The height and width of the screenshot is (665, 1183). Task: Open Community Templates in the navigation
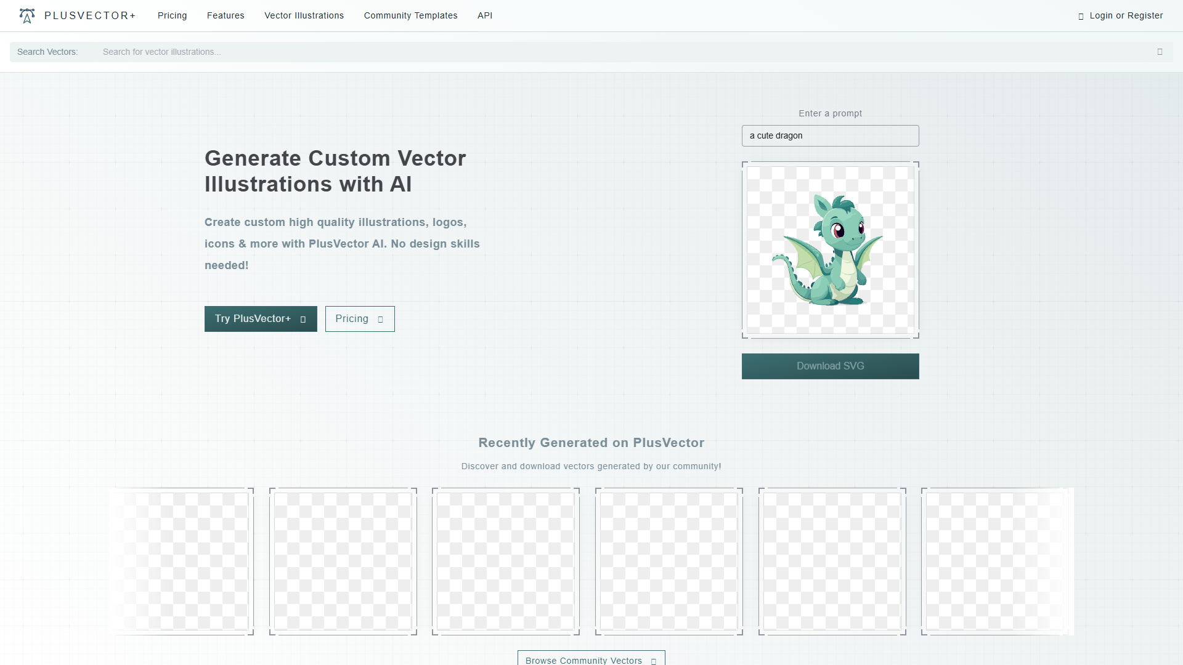(x=411, y=15)
